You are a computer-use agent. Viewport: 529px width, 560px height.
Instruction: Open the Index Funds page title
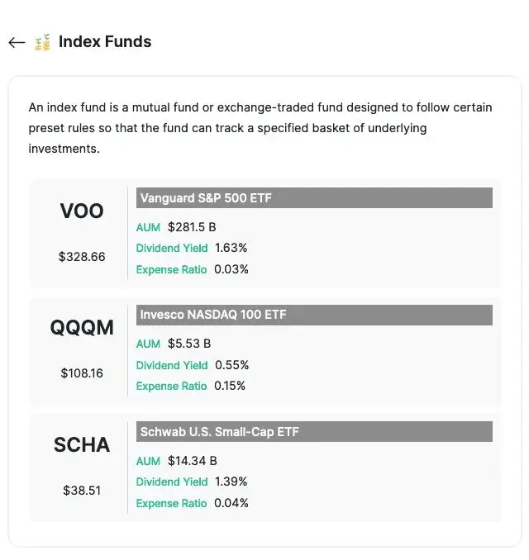pyautogui.click(x=105, y=41)
